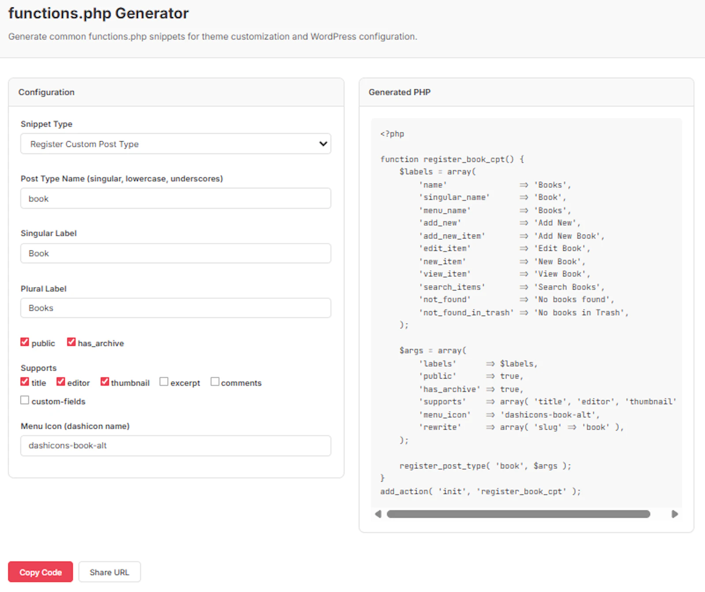Click the '$args = array(' line
This screenshot has width=705, height=592.
coord(433,351)
